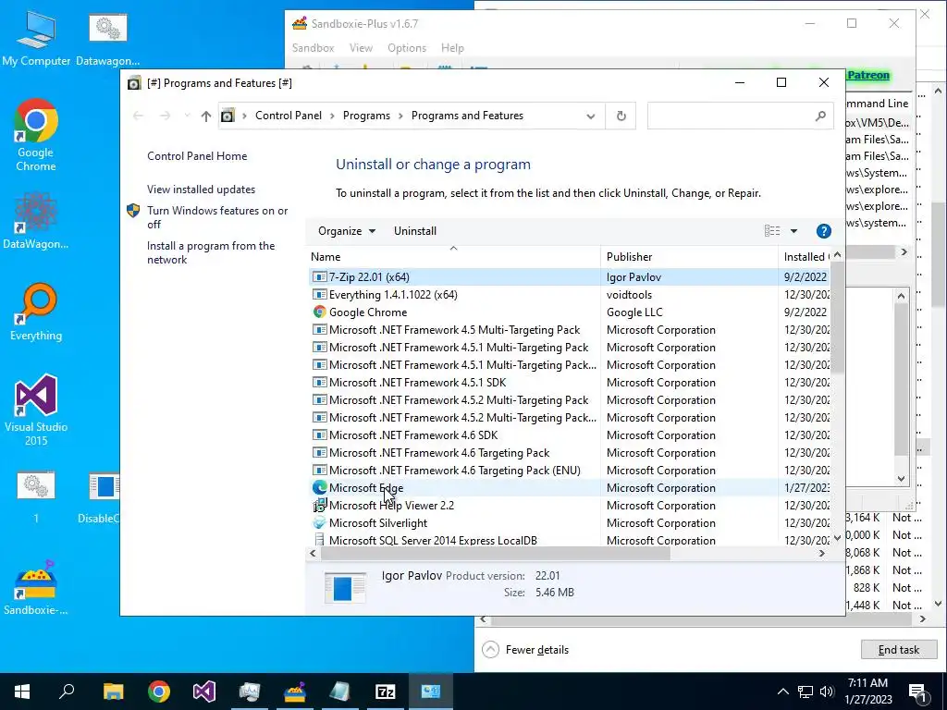The width and height of the screenshot is (947, 710).
Task: Open DataWagon shortcut below Google Chrome
Action: (36, 222)
